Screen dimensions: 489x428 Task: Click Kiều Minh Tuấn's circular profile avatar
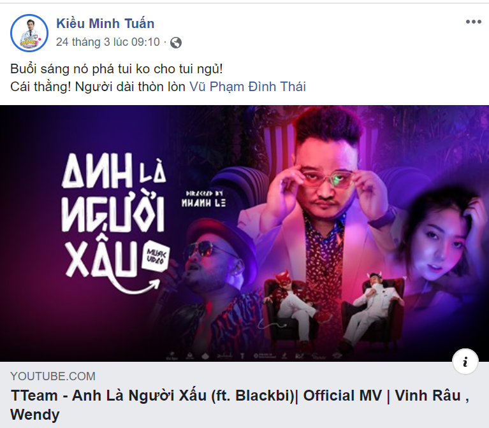pyautogui.click(x=29, y=32)
